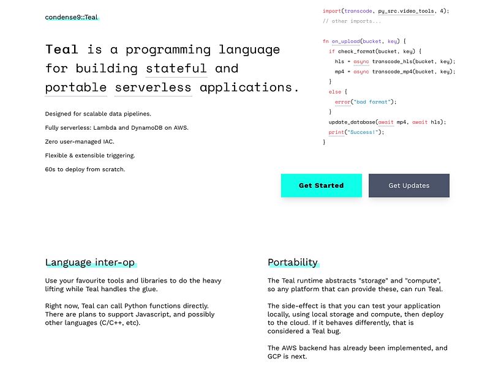This screenshot has height=367, width=490.
Task: Click the Get Started button
Action: pos(321,185)
